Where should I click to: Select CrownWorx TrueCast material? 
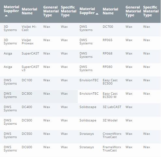tap(112, 135)
